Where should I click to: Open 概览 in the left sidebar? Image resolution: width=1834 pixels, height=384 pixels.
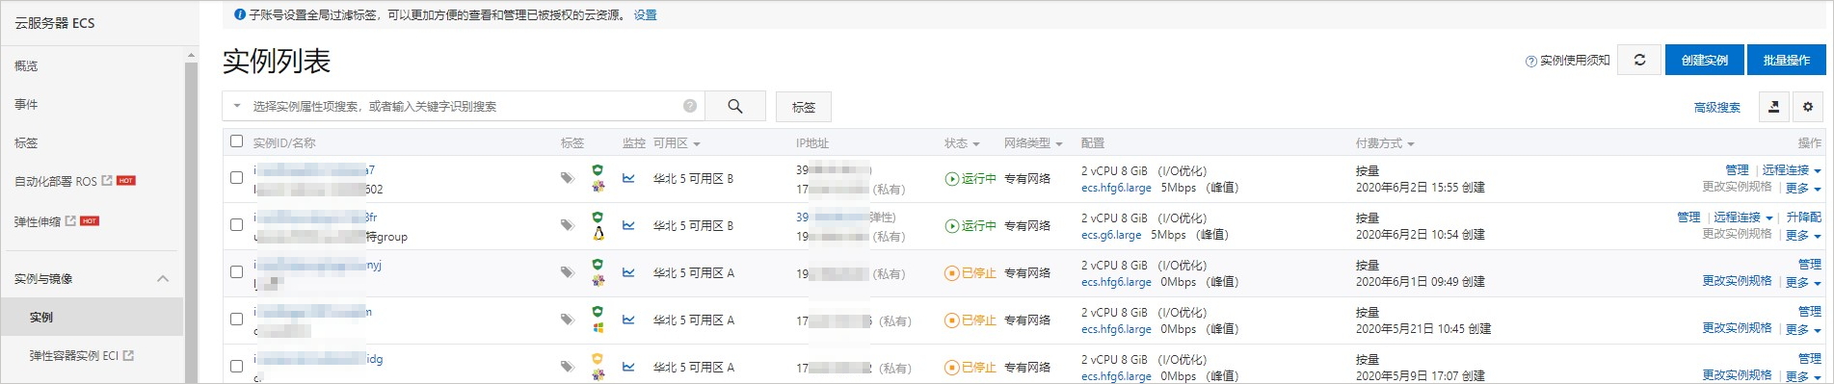point(26,66)
